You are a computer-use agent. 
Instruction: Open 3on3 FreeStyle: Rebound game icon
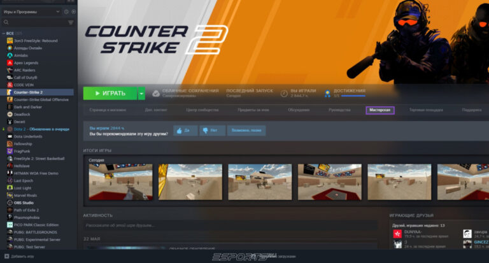click(10, 41)
